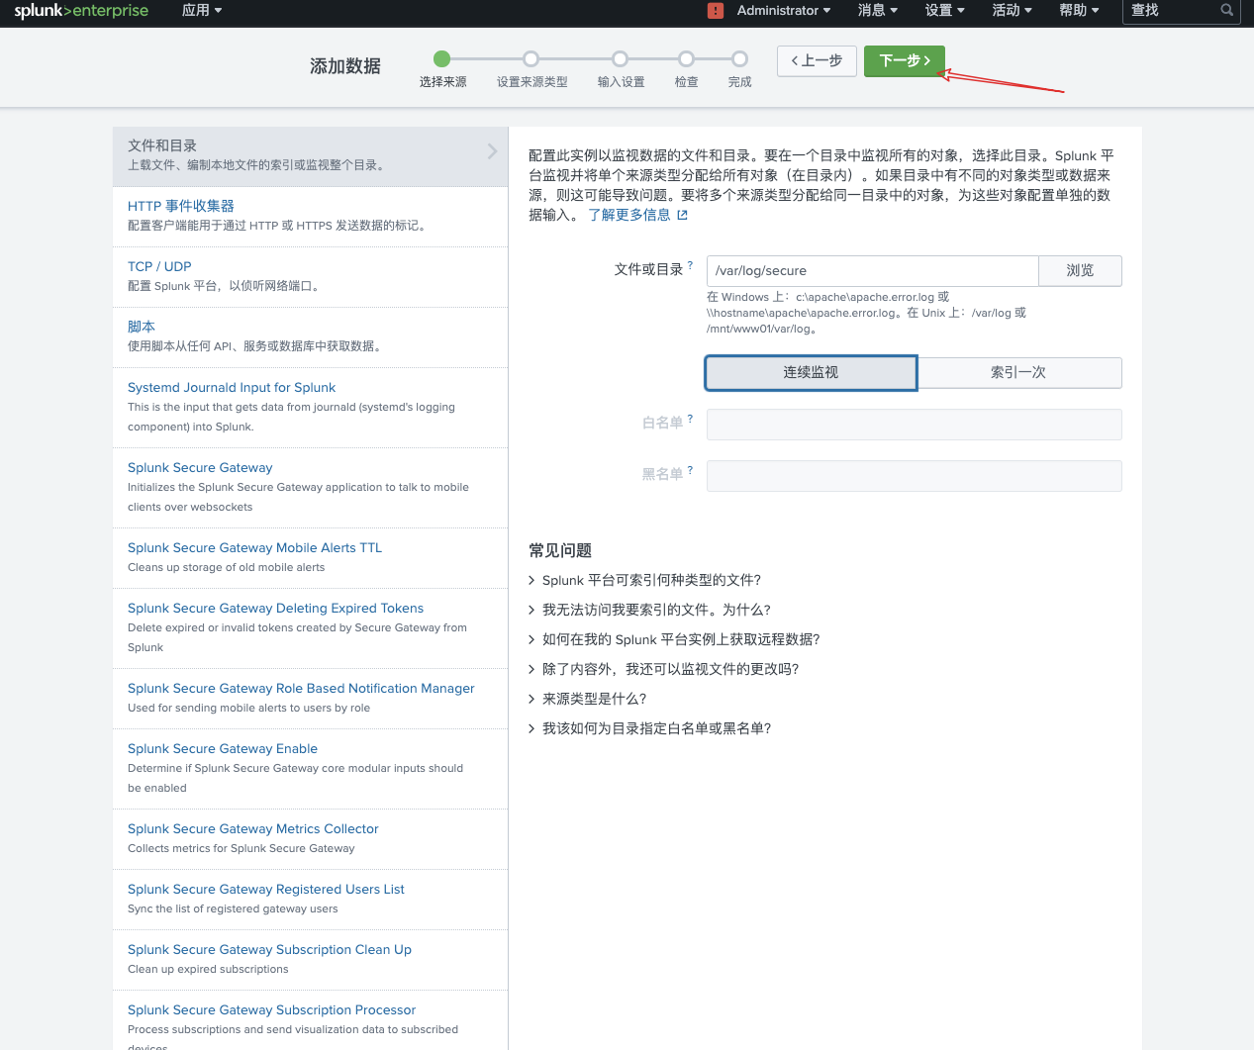Expand FAQ: 来源类型是什么
Screen dimensions: 1254x1050
pos(588,699)
